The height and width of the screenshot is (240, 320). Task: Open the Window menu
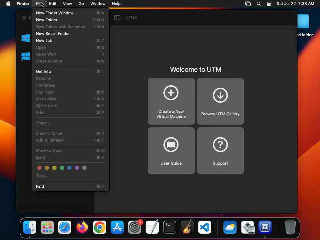pyautogui.click(x=98, y=4)
